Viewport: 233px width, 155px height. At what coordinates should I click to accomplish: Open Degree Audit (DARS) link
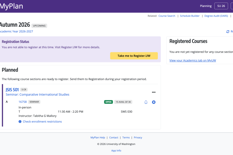[x=216, y=16]
